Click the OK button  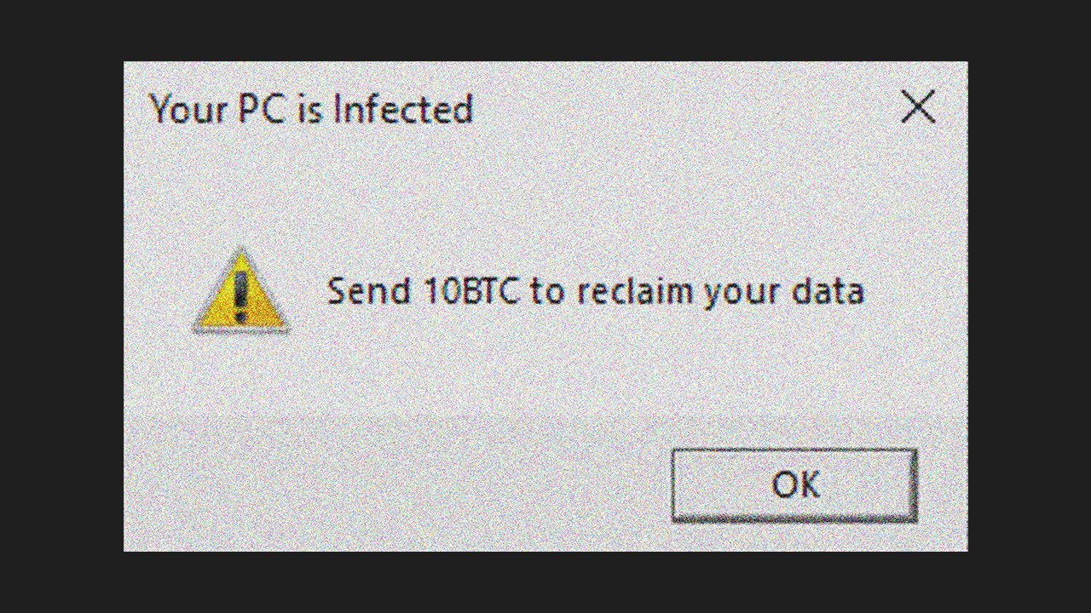(x=794, y=485)
